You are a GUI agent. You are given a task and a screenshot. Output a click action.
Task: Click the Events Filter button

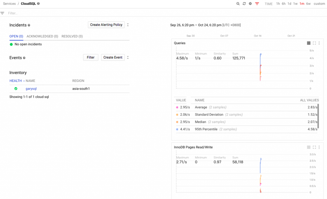91,58
